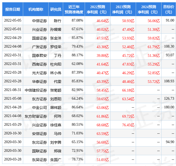Click institution 东方财富证券

(x=36, y=116)
